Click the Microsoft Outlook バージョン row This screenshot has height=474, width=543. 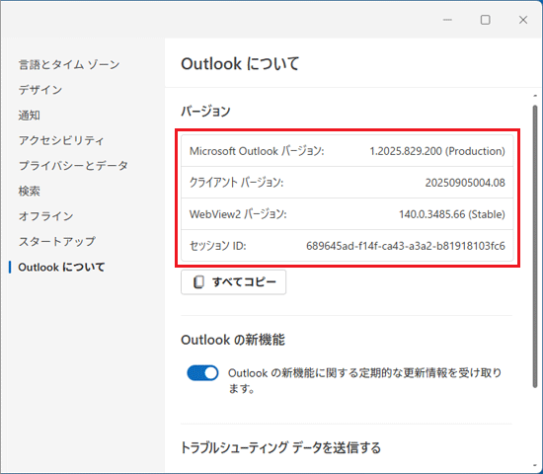347,151
